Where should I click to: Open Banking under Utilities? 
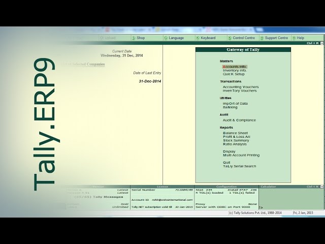pyautogui.click(x=230, y=107)
